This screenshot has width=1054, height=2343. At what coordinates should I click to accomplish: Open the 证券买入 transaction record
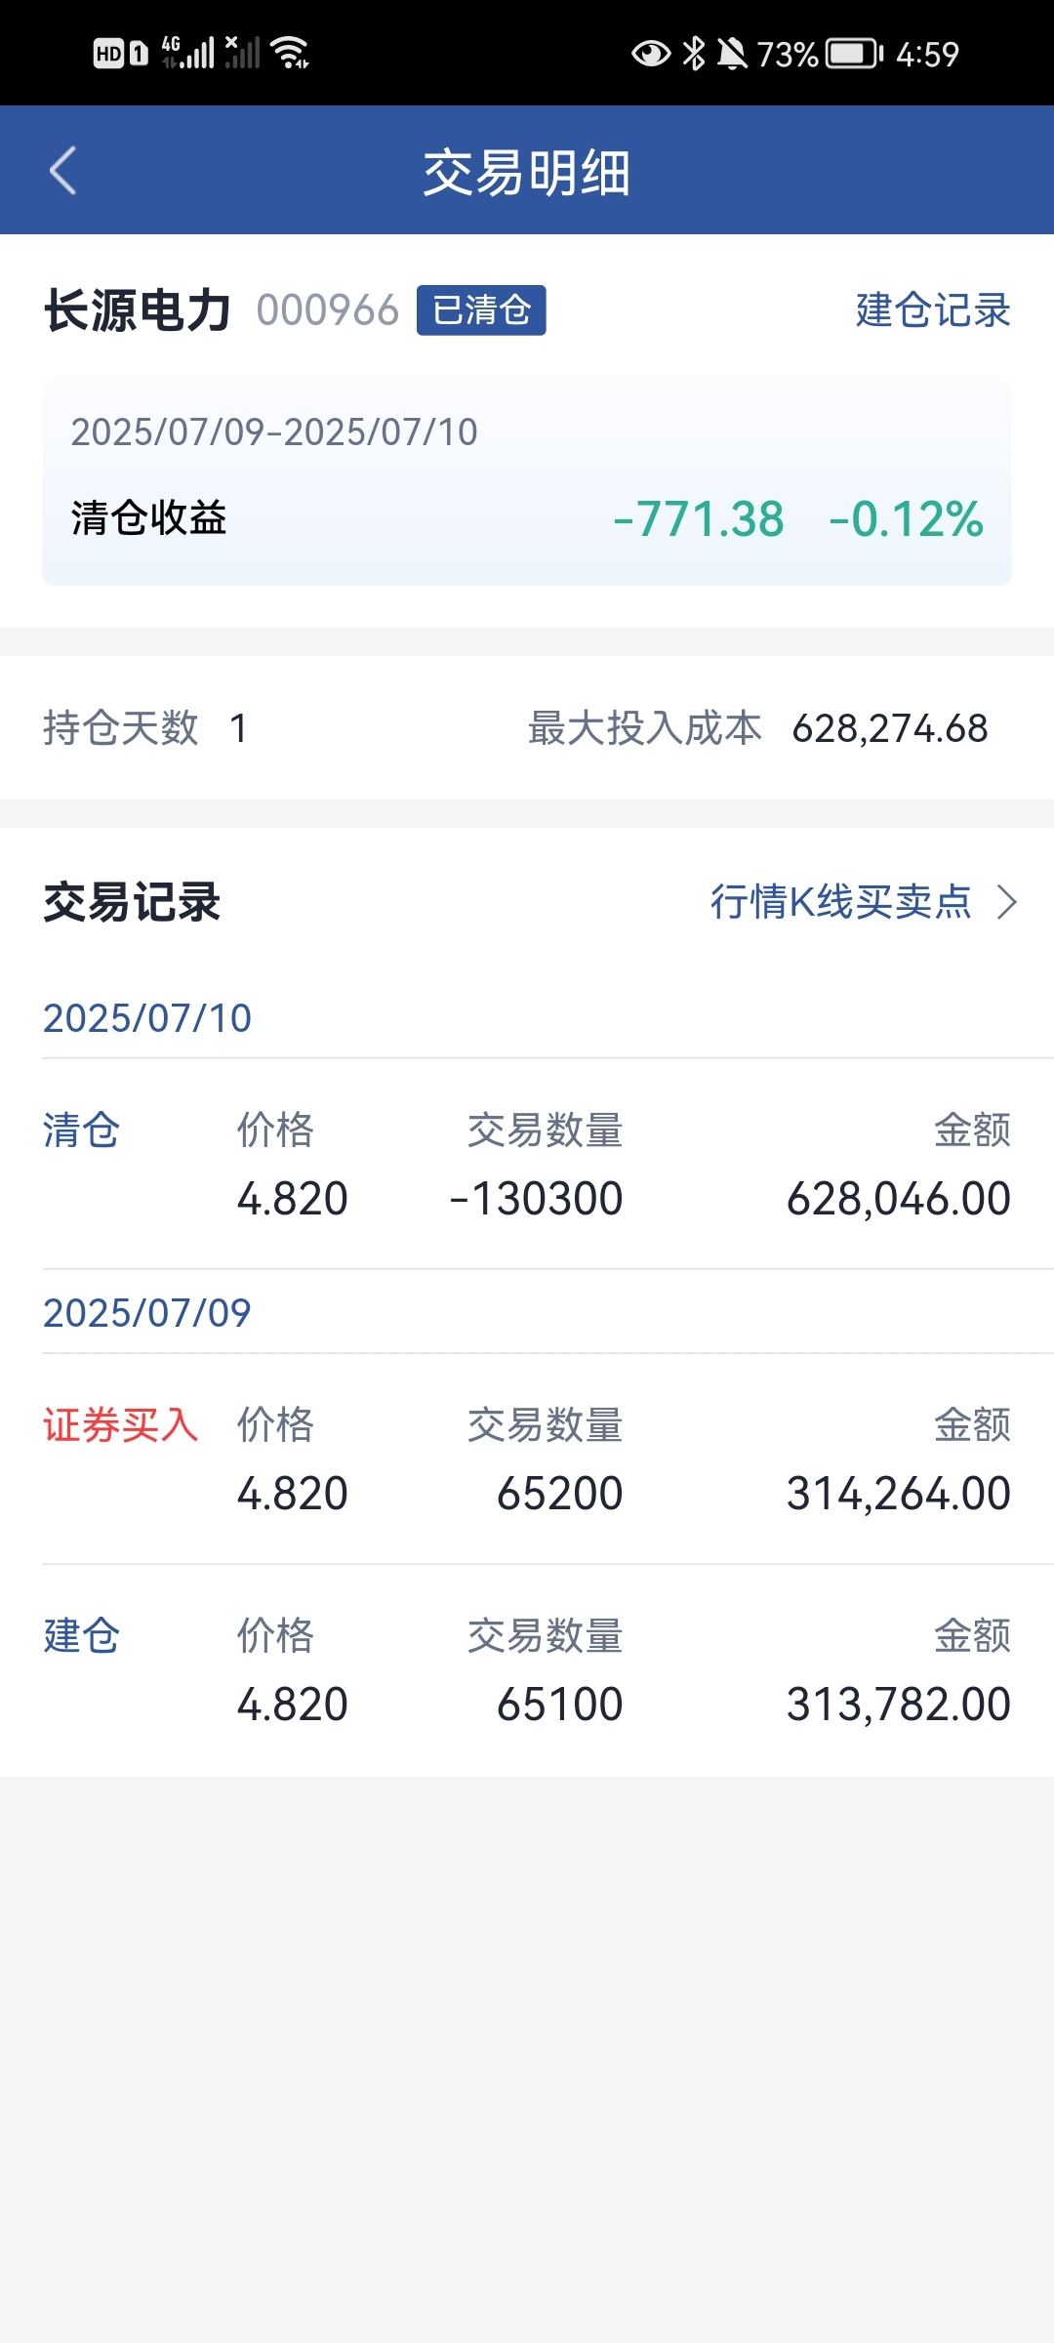[x=527, y=1459]
